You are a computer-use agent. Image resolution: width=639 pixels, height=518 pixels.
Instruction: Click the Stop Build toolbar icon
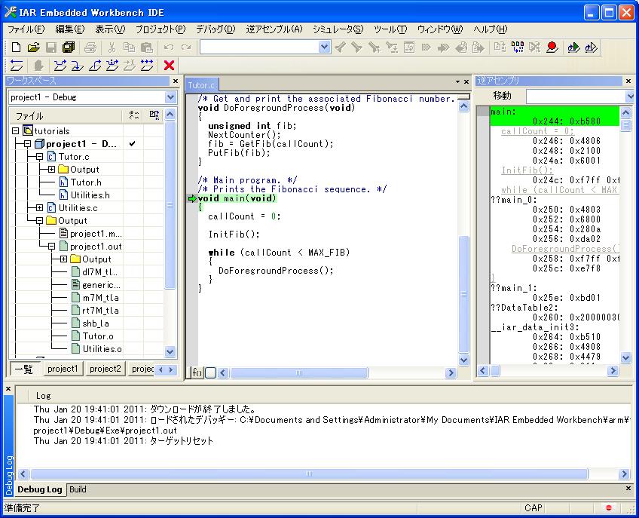point(535,48)
